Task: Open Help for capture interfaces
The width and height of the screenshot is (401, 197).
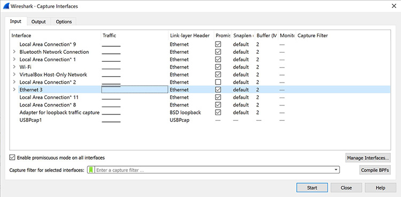Action: pos(380,187)
